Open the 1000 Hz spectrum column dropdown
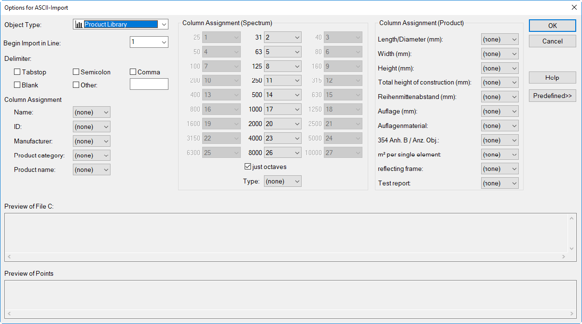 click(283, 109)
